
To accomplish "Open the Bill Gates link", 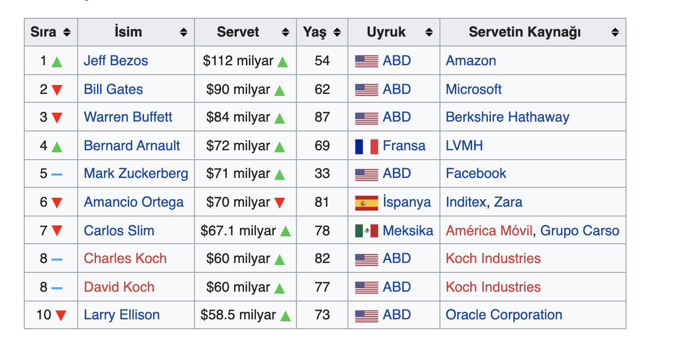I will coord(113,89).
